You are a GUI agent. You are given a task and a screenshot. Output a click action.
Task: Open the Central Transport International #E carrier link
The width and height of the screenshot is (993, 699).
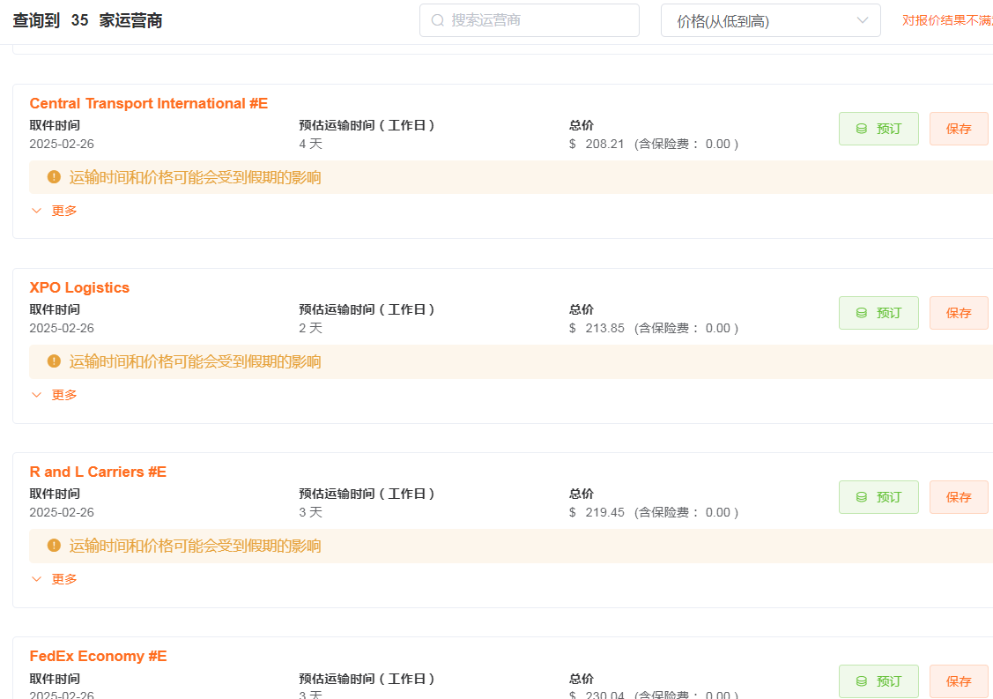(149, 103)
